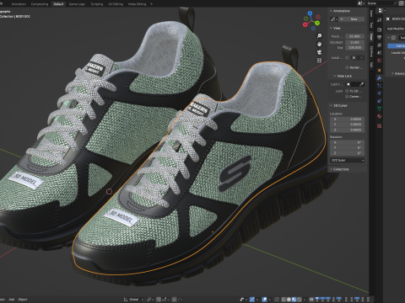Open the Tool properties tab icon
The width and height of the screenshot is (405, 303).
tap(380, 19)
